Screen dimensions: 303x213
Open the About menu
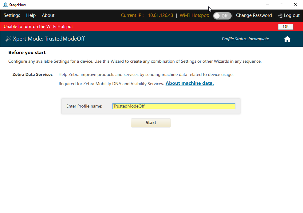(x=48, y=15)
